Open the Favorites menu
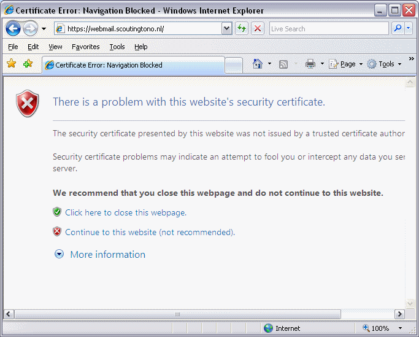Viewport: 419px width, 337px height. (85, 47)
